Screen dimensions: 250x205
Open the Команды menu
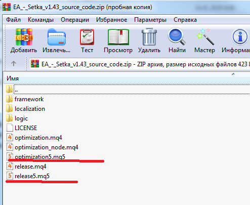pyautogui.click(x=40, y=20)
